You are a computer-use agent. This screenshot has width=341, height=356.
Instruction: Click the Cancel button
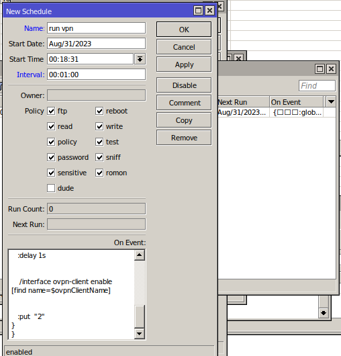pyautogui.click(x=184, y=47)
